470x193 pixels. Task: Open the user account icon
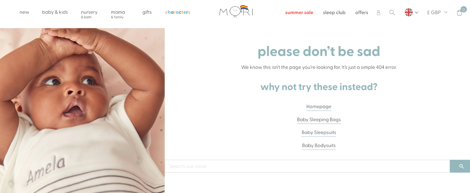(378, 13)
